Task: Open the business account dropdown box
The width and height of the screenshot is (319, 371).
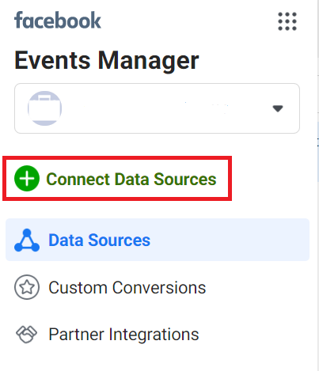Action: click(157, 108)
